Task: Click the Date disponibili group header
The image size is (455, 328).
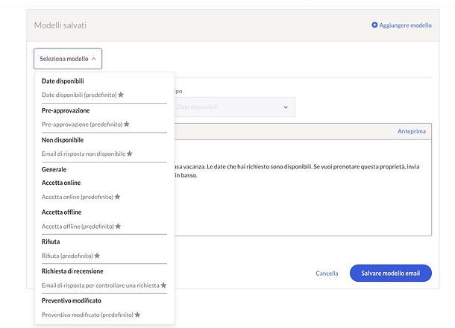Action: click(63, 81)
